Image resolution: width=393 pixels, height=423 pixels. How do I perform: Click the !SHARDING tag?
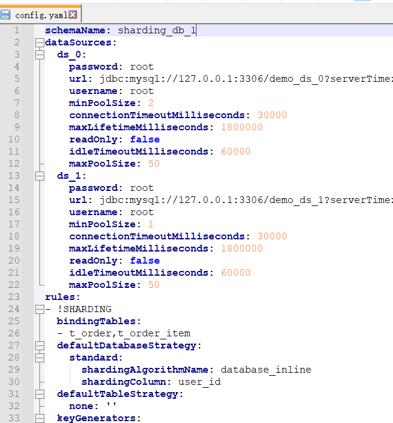click(x=84, y=309)
